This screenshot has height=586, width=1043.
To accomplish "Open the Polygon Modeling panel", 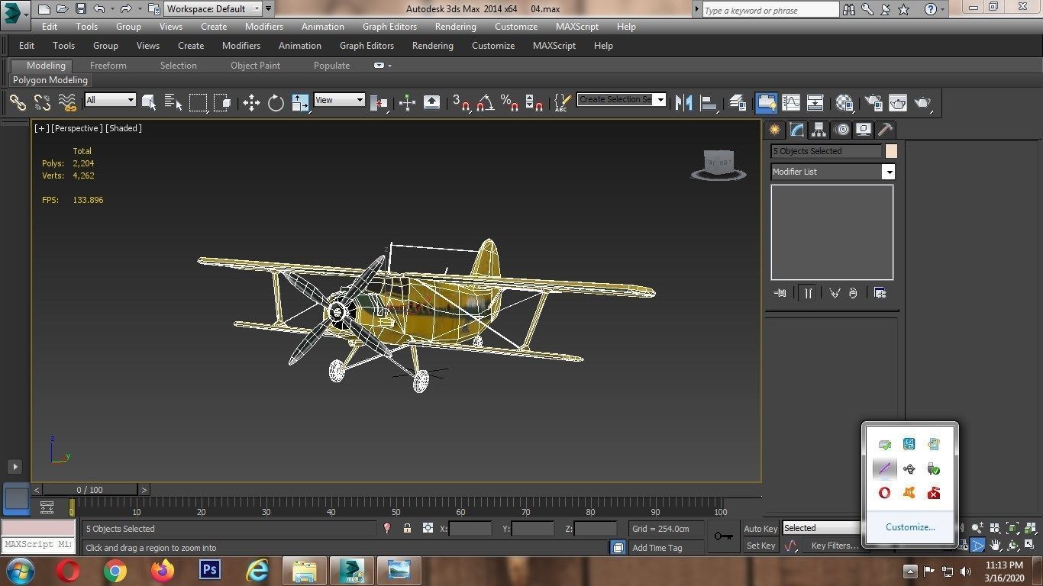I will click(50, 80).
